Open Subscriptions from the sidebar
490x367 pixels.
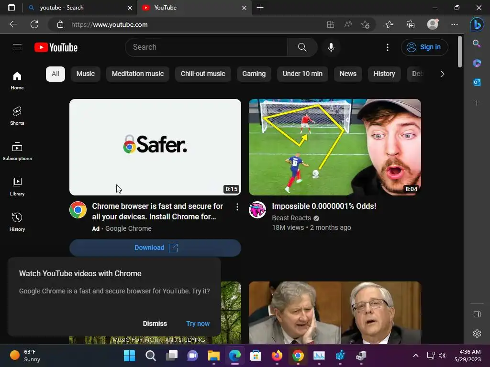17,151
